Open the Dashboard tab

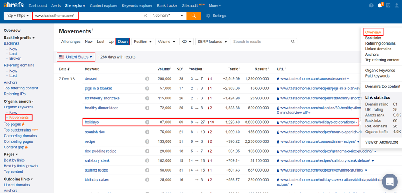[38, 5]
